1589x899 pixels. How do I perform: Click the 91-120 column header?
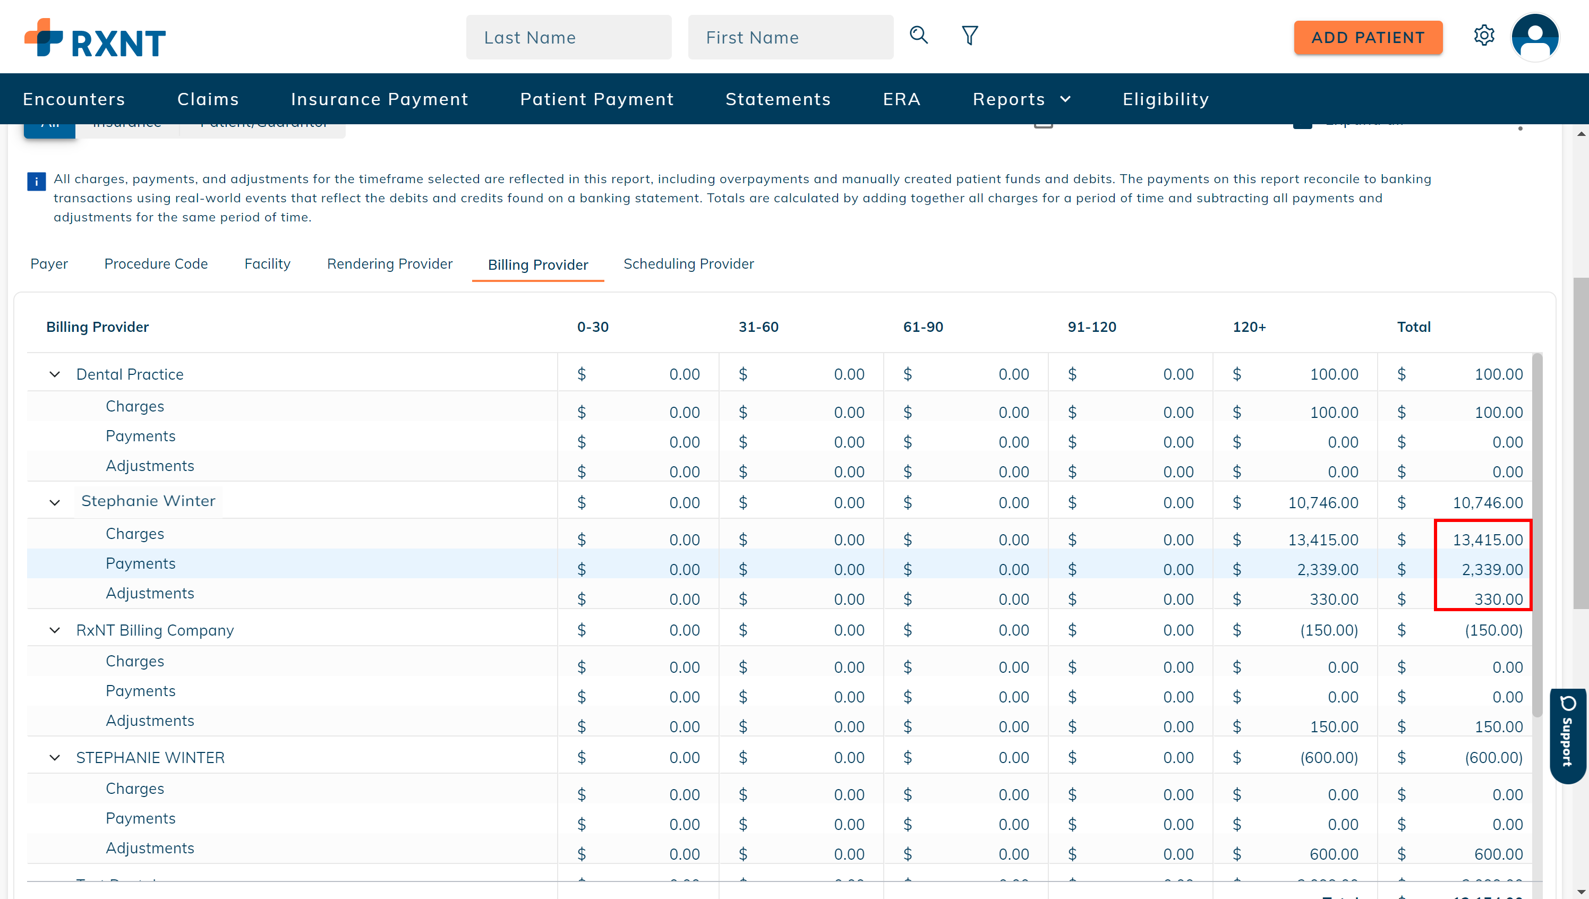coord(1091,327)
